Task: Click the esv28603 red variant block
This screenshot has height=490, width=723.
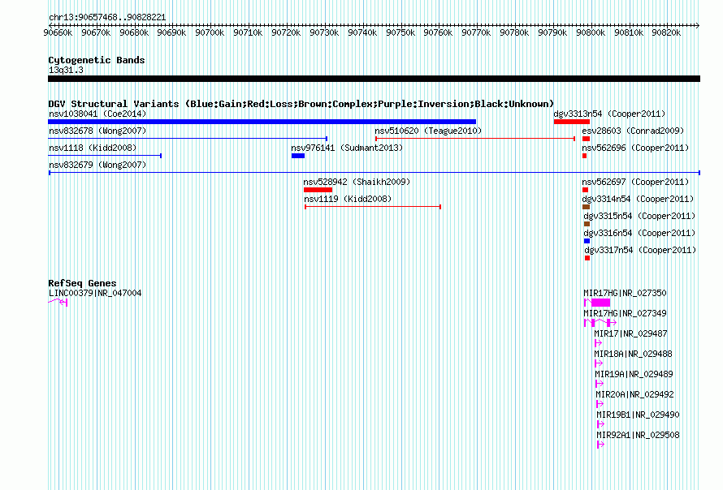Action: tap(586, 139)
